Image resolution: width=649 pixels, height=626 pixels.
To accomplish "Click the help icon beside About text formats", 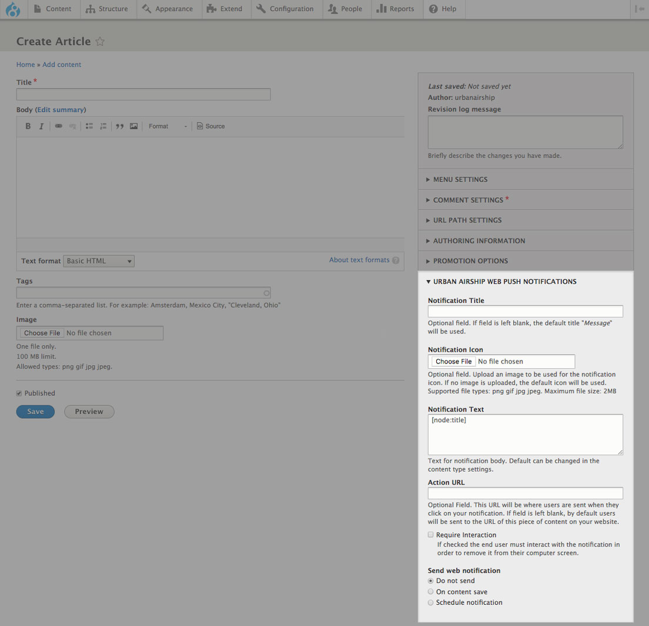I will [x=396, y=260].
